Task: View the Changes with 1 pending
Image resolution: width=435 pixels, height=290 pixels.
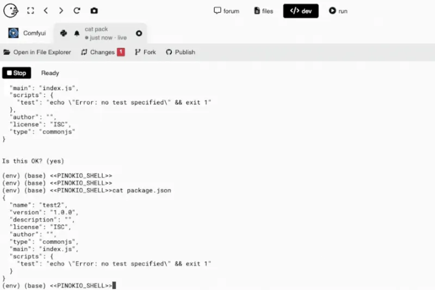Action: 103,52
